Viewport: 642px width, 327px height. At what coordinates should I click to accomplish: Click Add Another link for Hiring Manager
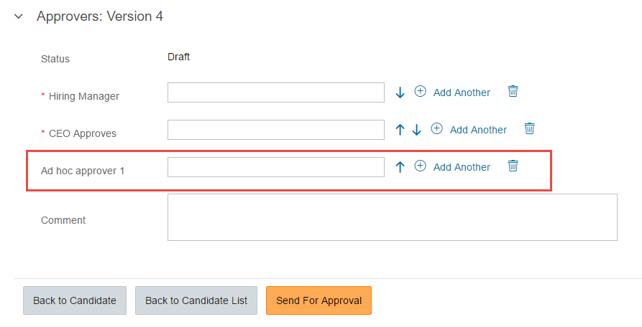click(462, 93)
